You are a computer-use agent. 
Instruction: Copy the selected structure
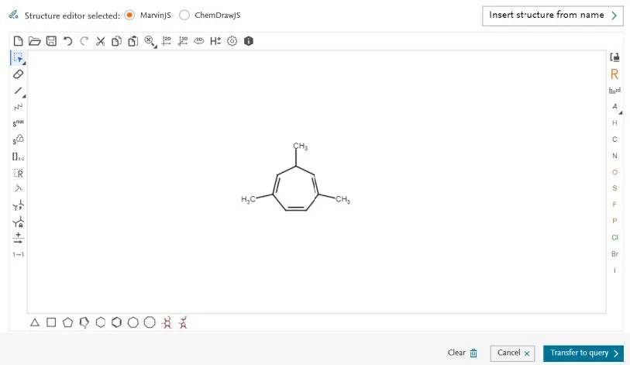[116, 41]
